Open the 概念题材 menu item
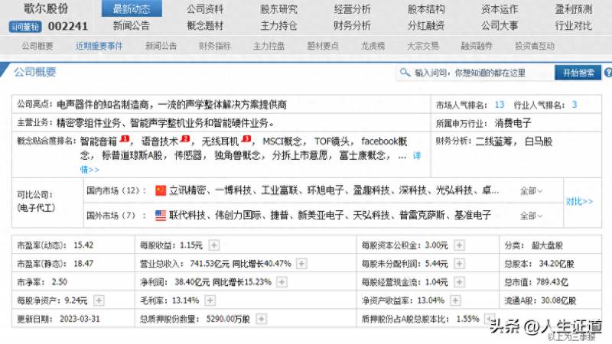The height and width of the screenshot is (344, 612). 205,26
